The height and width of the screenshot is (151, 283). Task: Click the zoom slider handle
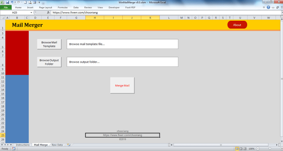(270, 149)
